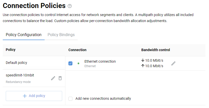Click the plus icon in Add policy
The image size is (209, 108).
(25, 96)
